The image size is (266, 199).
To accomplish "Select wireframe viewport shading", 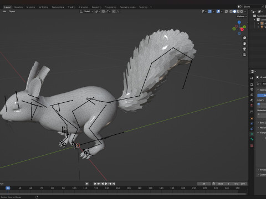I will [231, 12].
